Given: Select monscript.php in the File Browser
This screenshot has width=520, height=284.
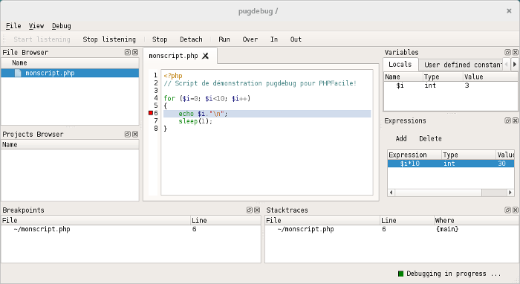Looking at the screenshot, I should tap(70, 73).
